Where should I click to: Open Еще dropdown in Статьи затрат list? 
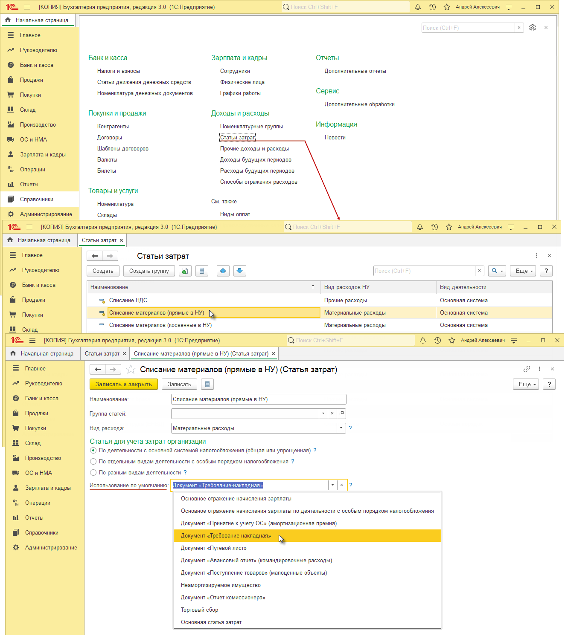(523, 271)
